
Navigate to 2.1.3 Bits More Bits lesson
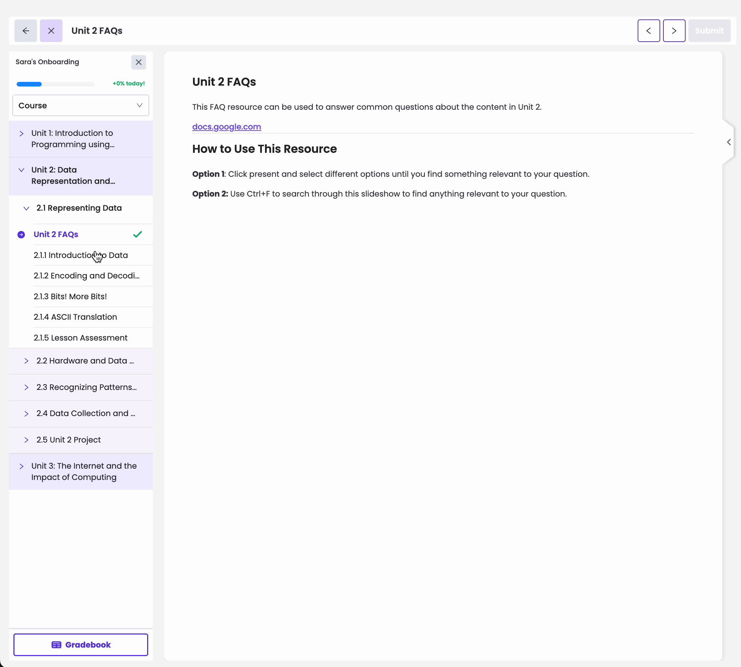(70, 296)
